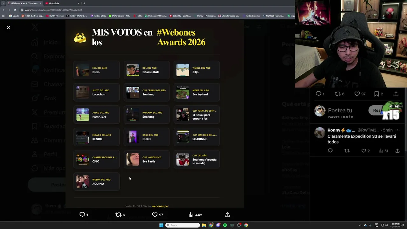The height and width of the screenshot is (229, 407).
Task: Click the 'Timing del año C3jo' card
Action: click(197, 70)
